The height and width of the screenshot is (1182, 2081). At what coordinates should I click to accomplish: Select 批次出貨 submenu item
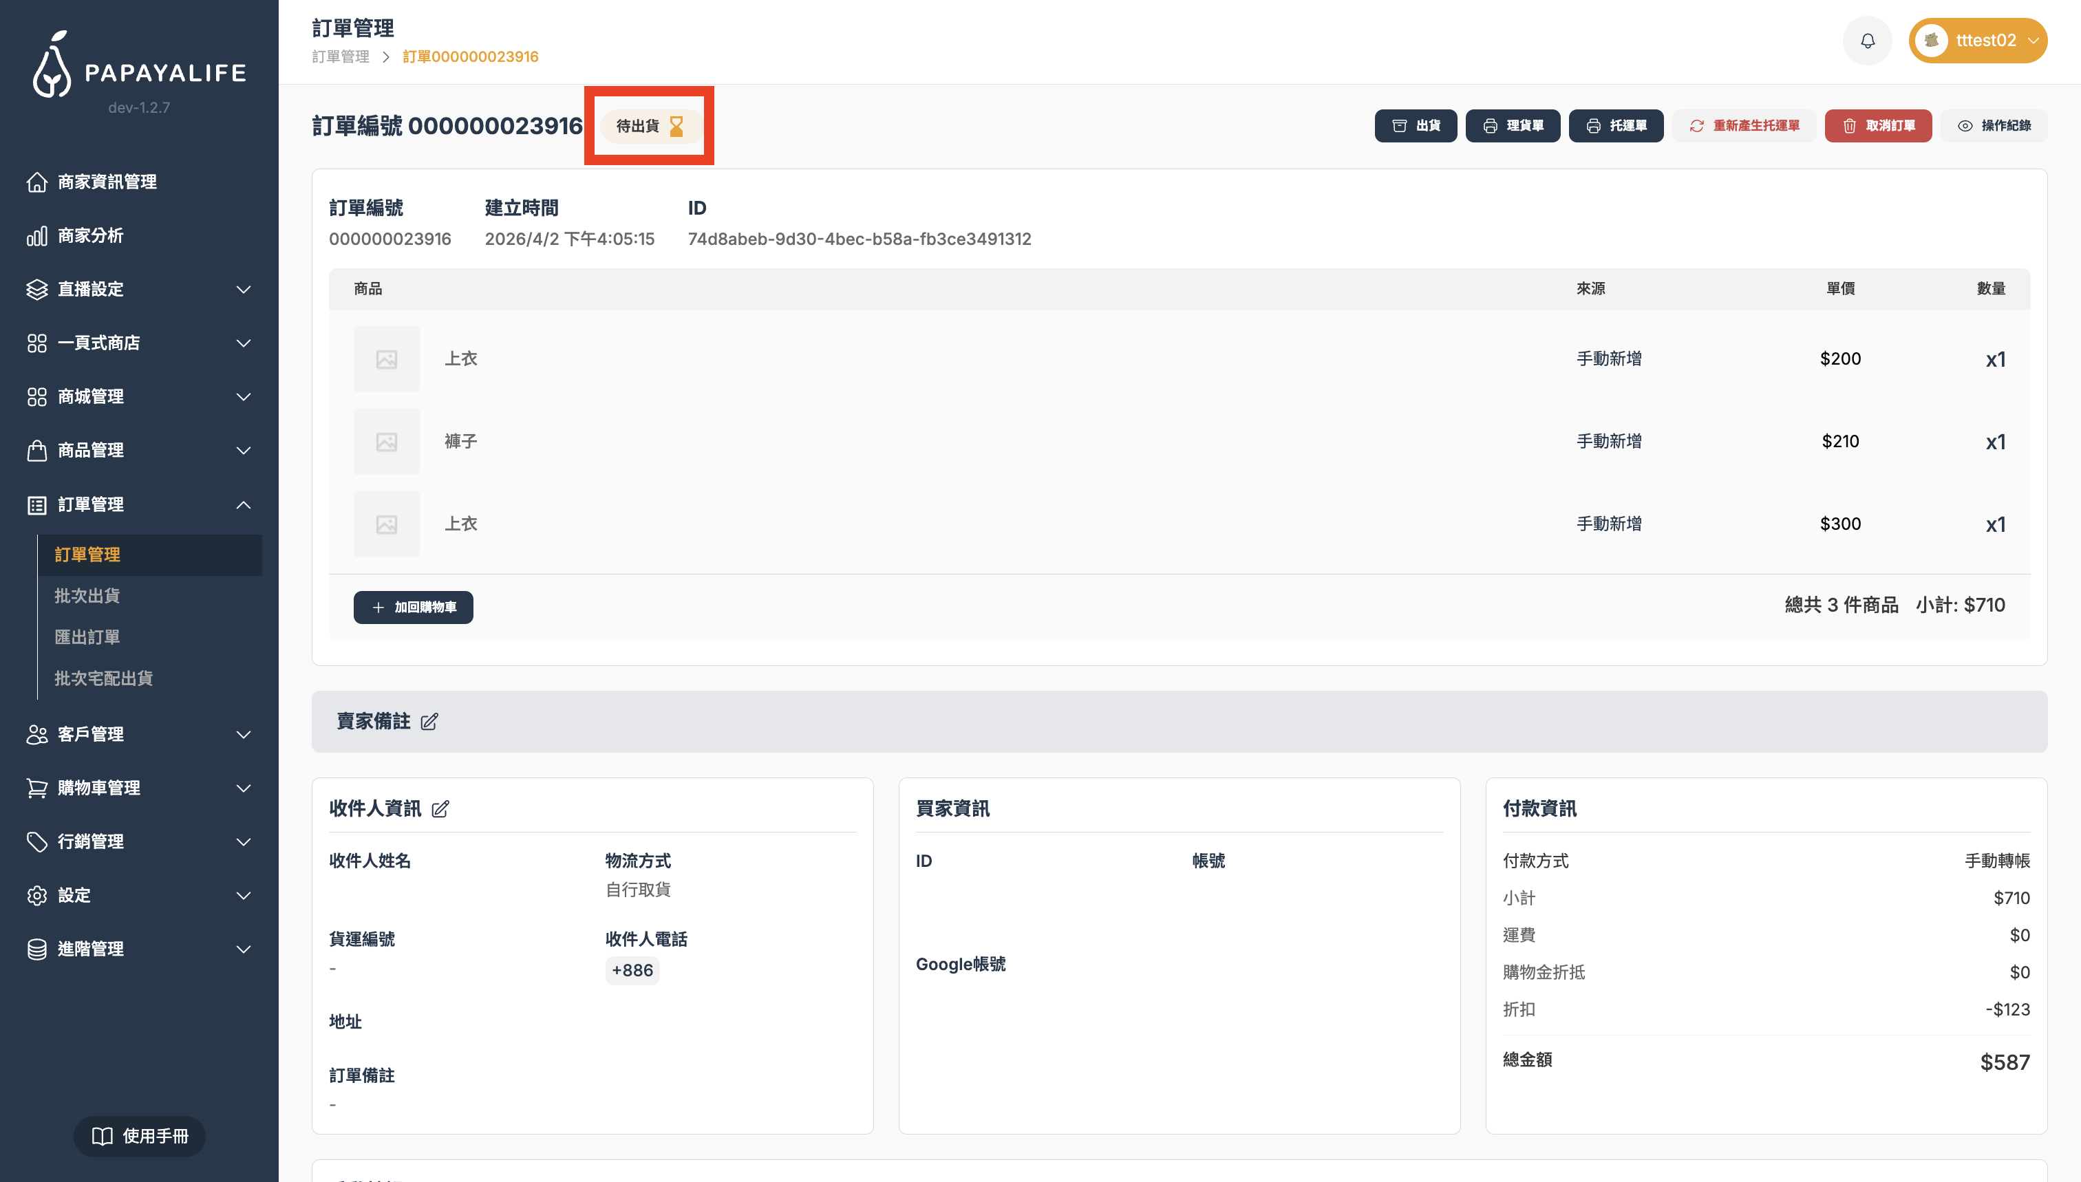pos(87,596)
